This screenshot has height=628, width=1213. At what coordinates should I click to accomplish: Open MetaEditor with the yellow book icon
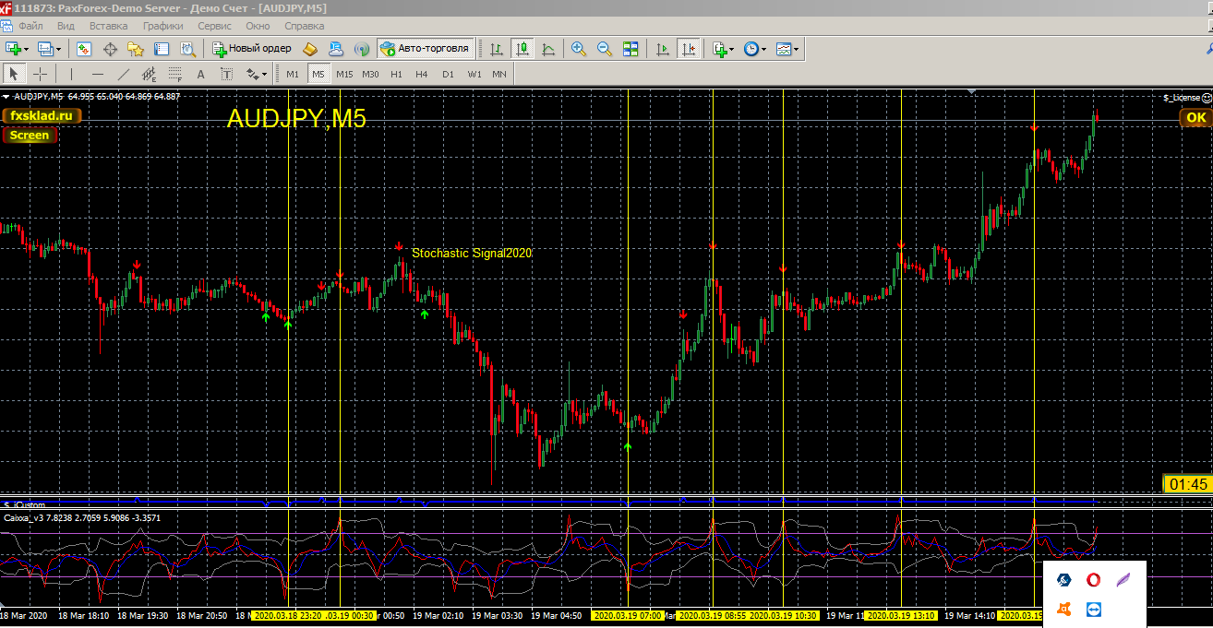311,49
